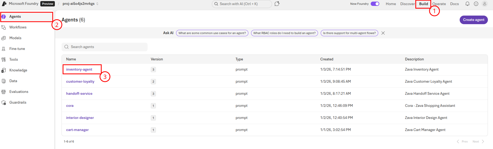The height and width of the screenshot is (149, 493).
Task: Click the Version column header
Action: coord(157,59)
